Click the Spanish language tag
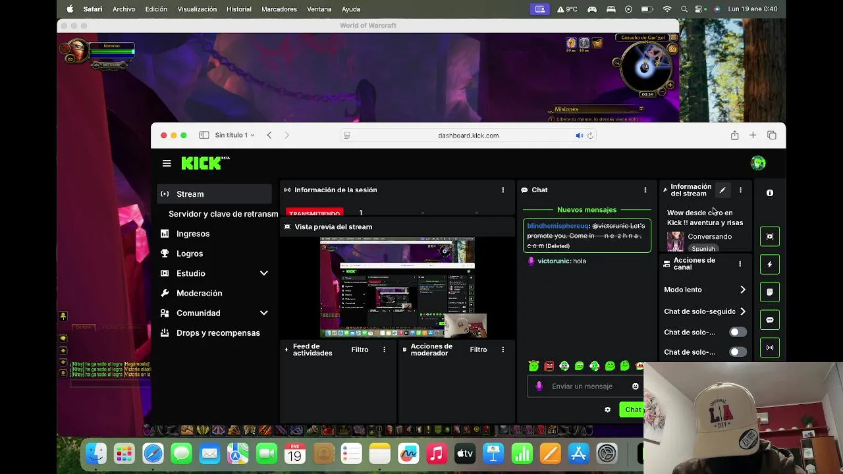Screen dimensions: 843x474 tap(703, 249)
